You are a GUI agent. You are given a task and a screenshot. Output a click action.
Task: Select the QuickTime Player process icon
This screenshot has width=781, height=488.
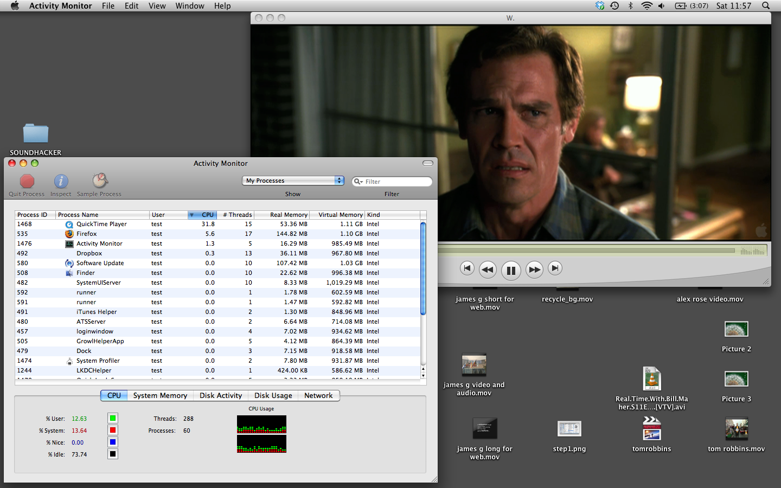click(69, 224)
